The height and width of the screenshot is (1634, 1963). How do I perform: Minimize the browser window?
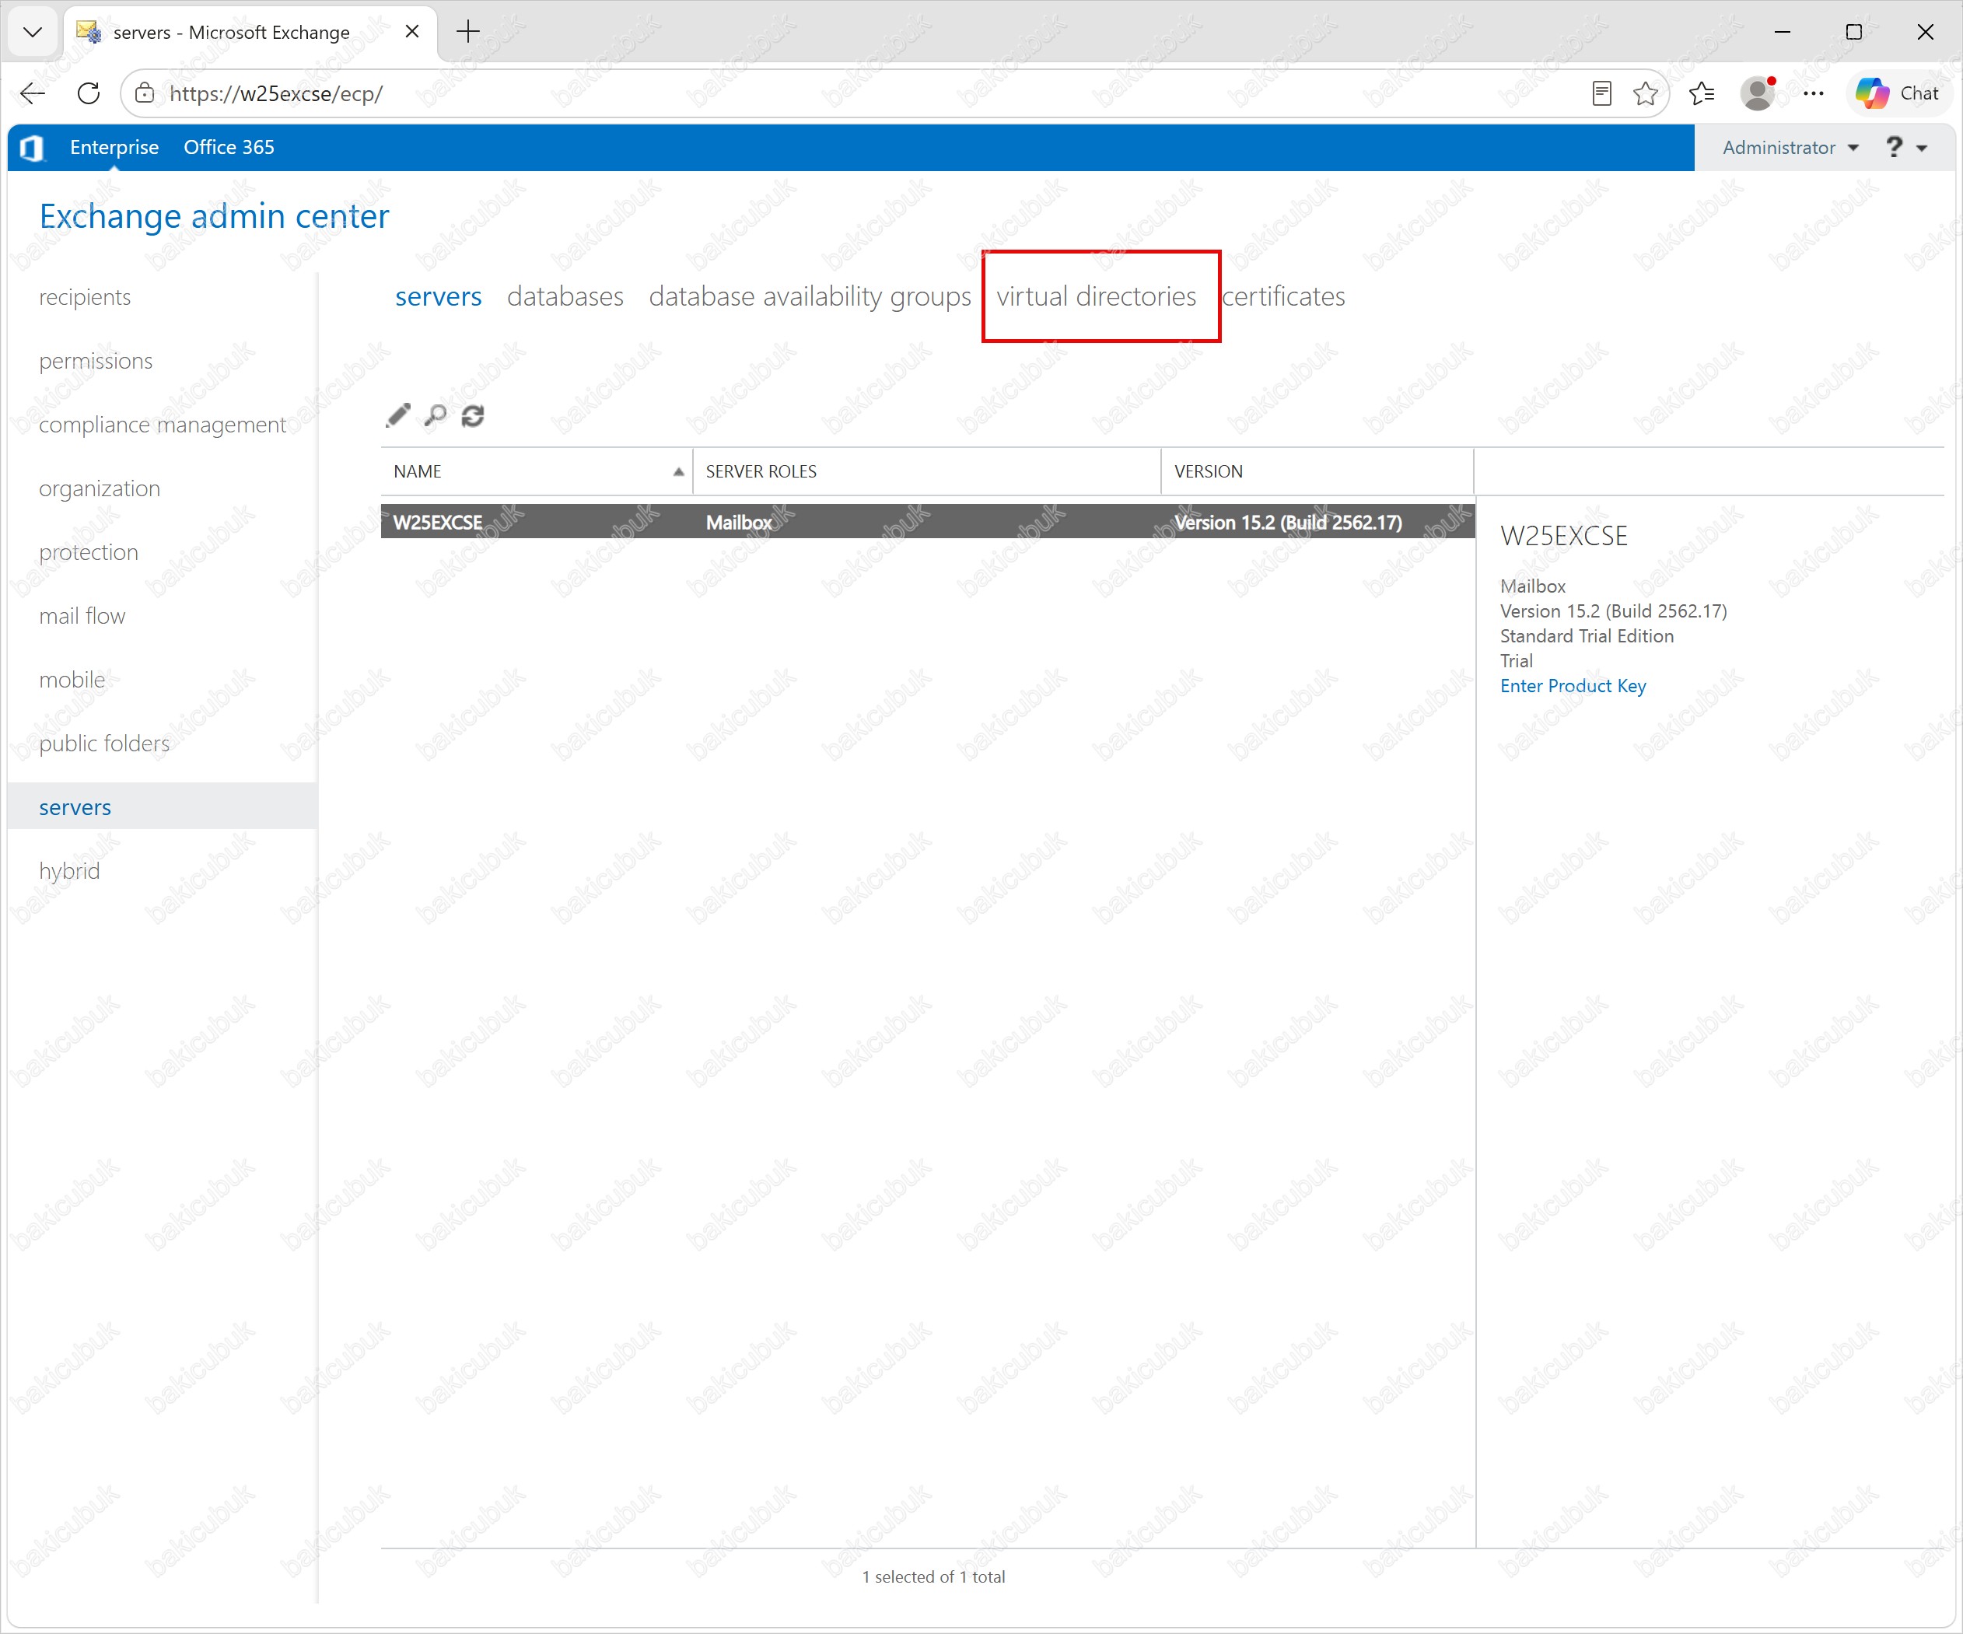click(1783, 32)
